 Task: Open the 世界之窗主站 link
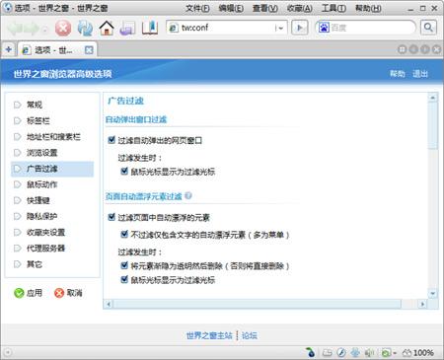[x=209, y=335]
